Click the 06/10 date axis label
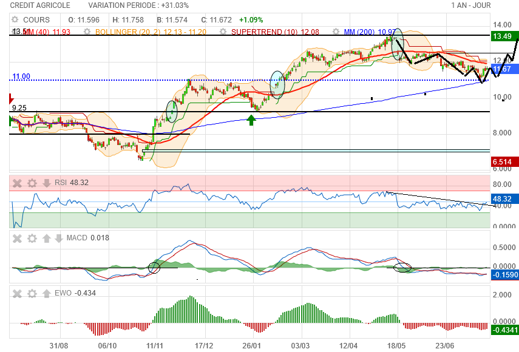 107,346
